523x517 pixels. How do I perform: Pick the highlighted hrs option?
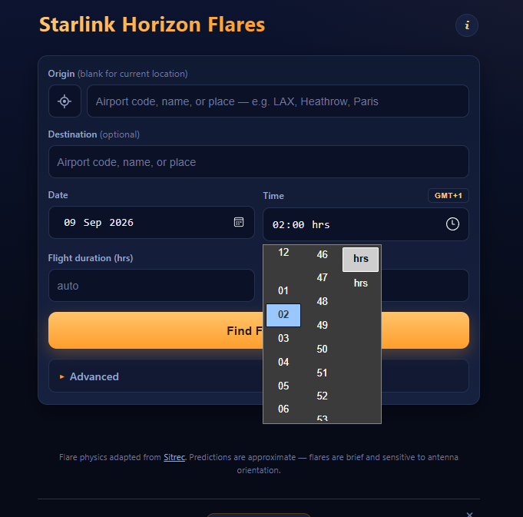tap(360, 259)
